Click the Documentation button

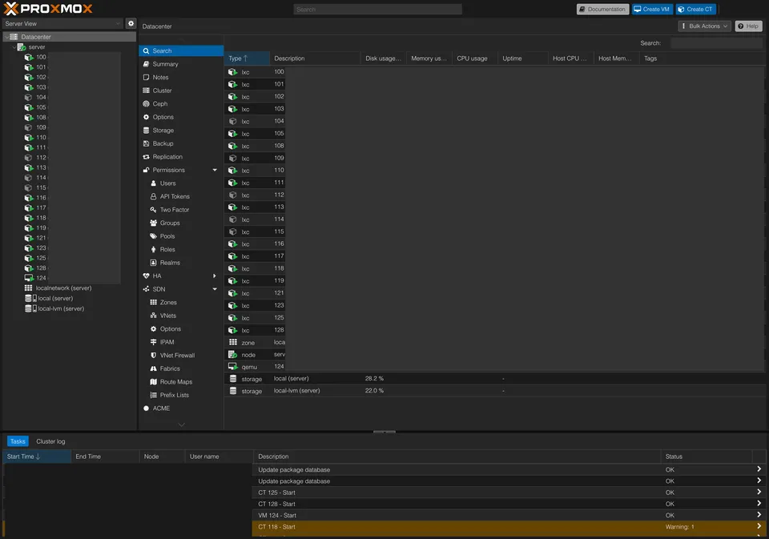click(x=602, y=10)
